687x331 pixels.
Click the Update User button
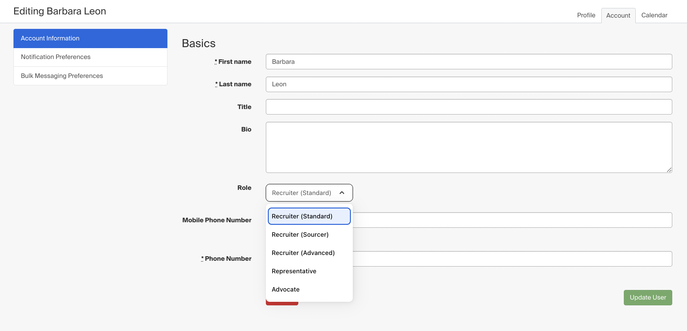click(648, 298)
